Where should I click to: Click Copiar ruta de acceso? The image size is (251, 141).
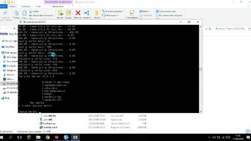(41, 16)
